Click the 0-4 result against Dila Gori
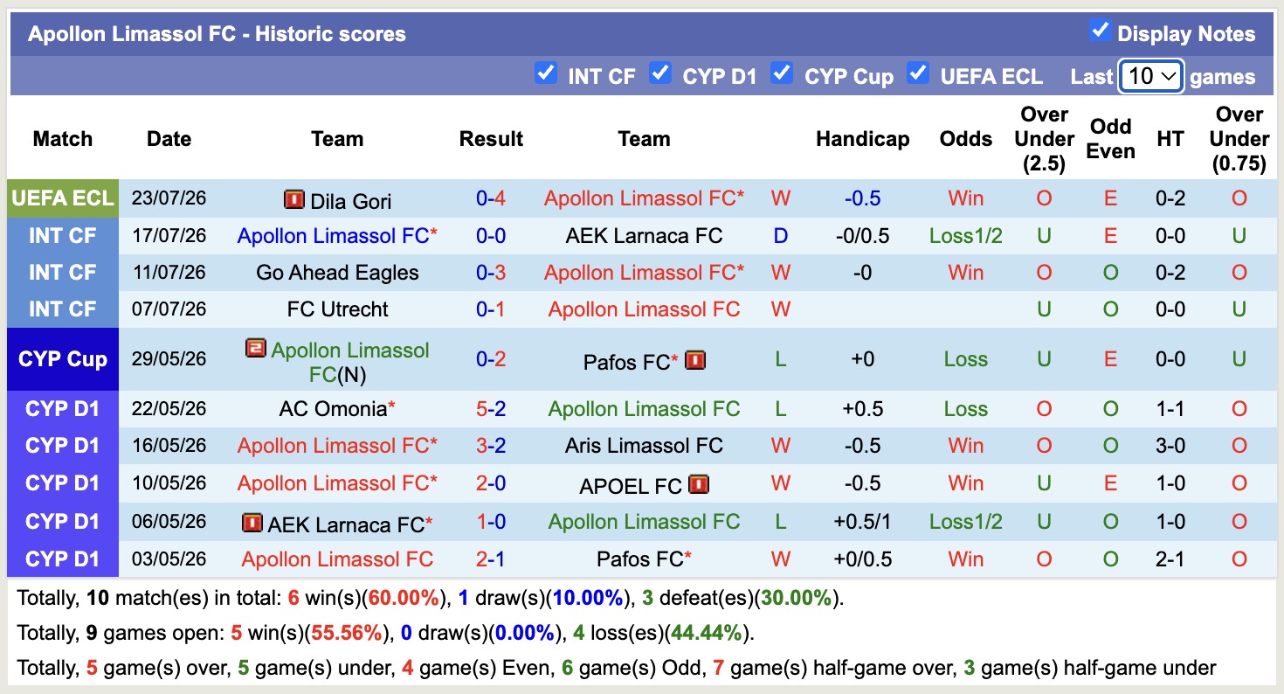Screen dimensions: 1284x694 pos(491,198)
